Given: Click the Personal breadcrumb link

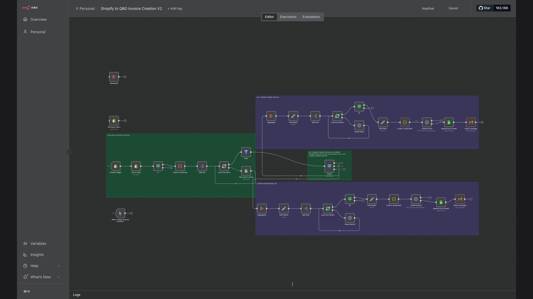Looking at the screenshot, I should point(85,9).
